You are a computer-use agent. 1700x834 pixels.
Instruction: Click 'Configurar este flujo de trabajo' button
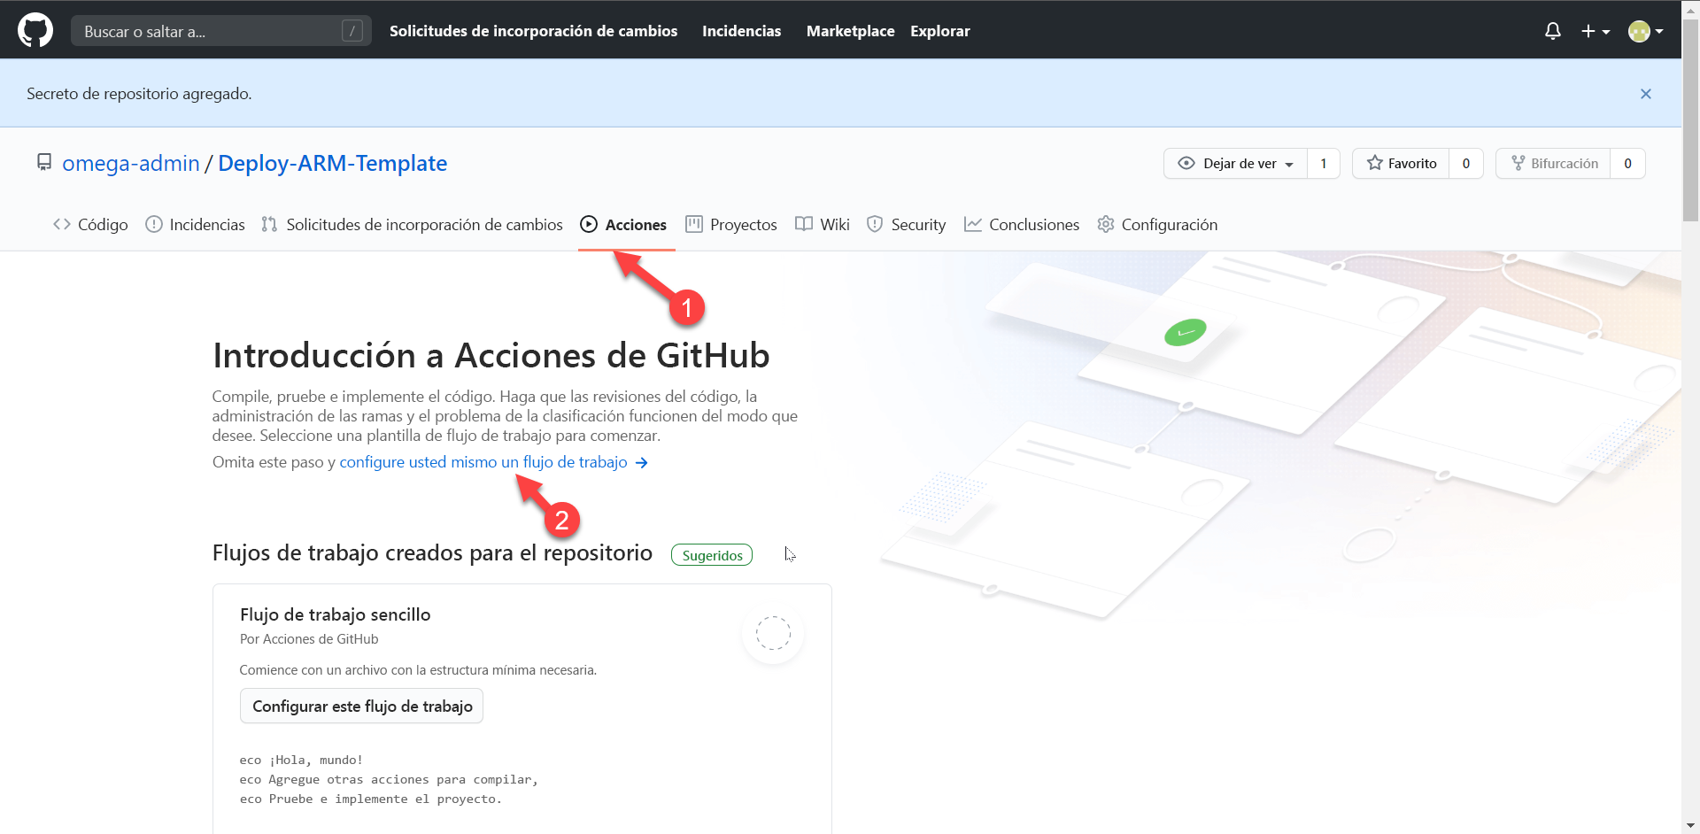click(361, 706)
